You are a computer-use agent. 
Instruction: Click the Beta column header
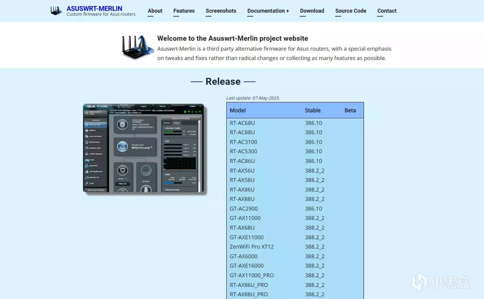[350, 110]
